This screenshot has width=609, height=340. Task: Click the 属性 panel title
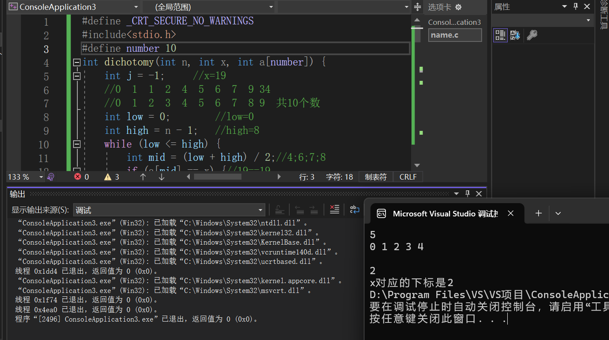[502, 7]
